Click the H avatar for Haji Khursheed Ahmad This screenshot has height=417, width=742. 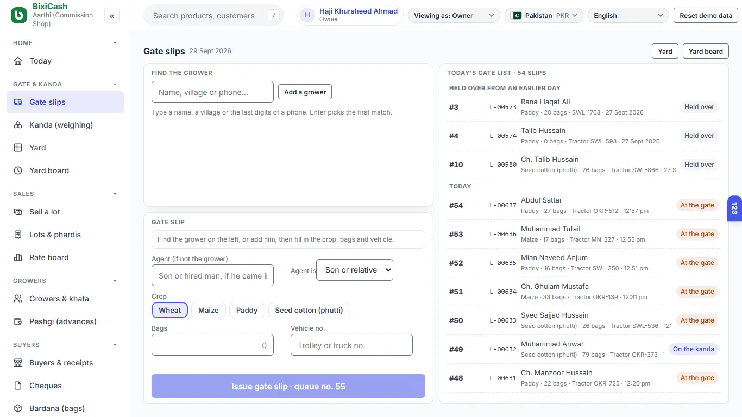(x=307, y=15)
